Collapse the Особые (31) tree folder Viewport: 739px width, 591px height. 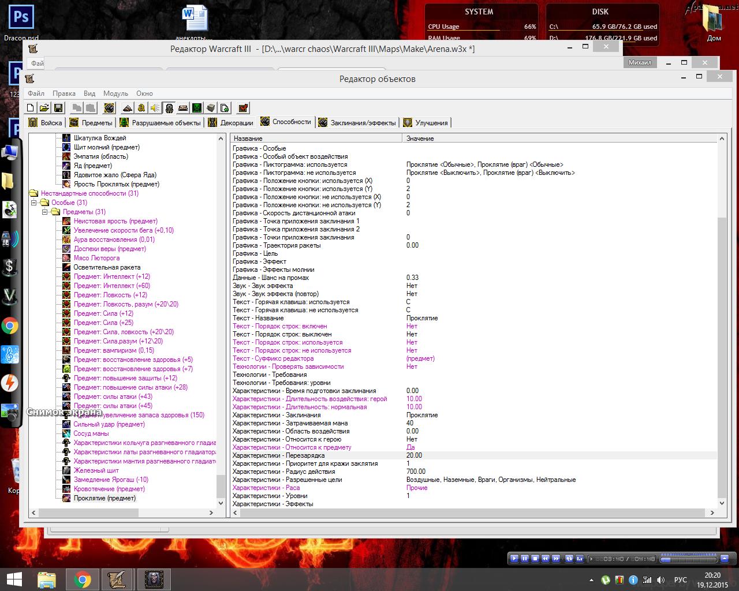[x=34, y=203]
